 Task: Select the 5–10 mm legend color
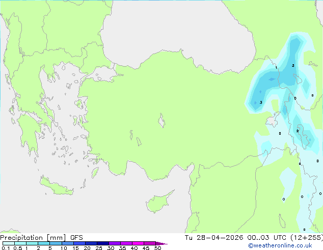tap(56, 243)
